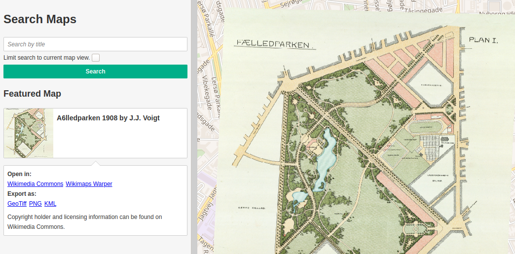Image resolution: width=515 pixels, height=254 pixels.
Task: Select the Aélledparken 1908 by J.J. Voigt title
Action: coord(108,118)
